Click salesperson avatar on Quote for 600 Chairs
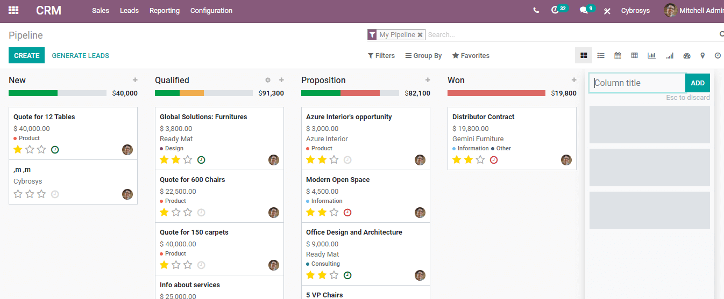Image resolution: width=724 pixels, height=299 pixels. tap(274, 213)
